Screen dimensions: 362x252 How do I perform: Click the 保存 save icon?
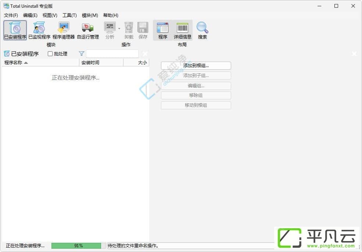coord(143,30)
